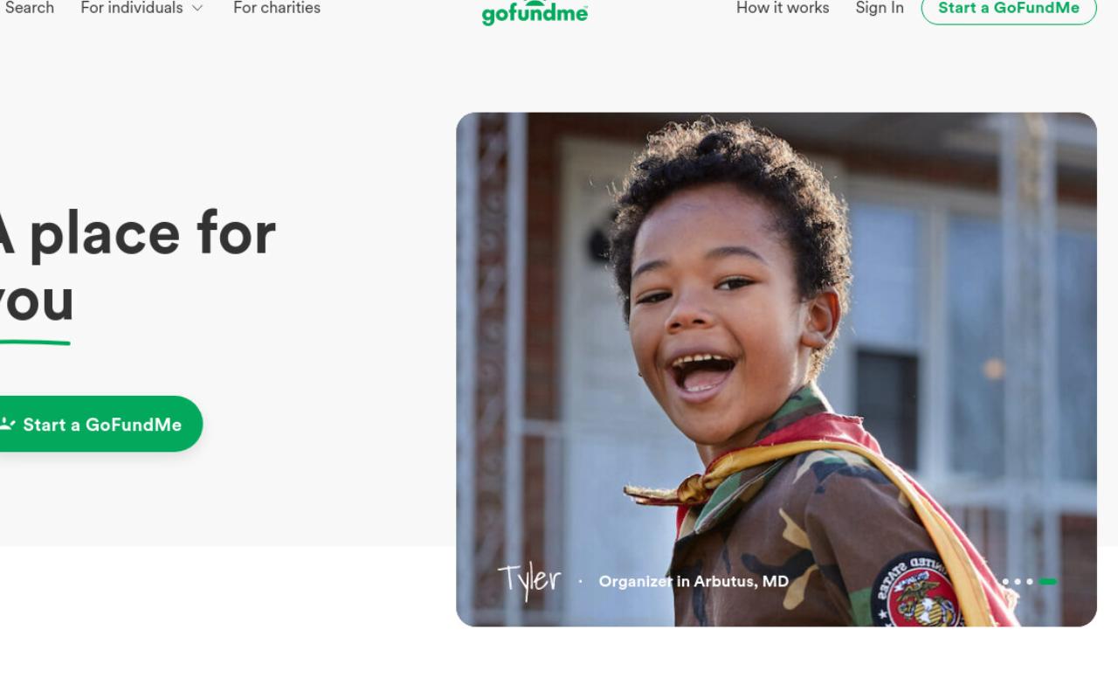1118x699 pixels.
Task: Click outlined Start a GoFundMe header button
Action: [x=1009, y=9]
